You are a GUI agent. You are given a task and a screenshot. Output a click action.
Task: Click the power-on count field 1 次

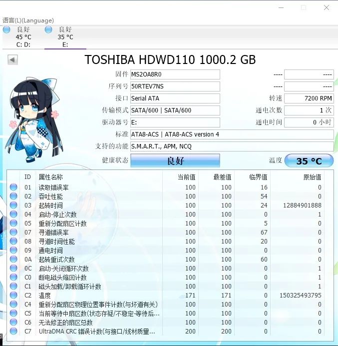click(309, 110)
